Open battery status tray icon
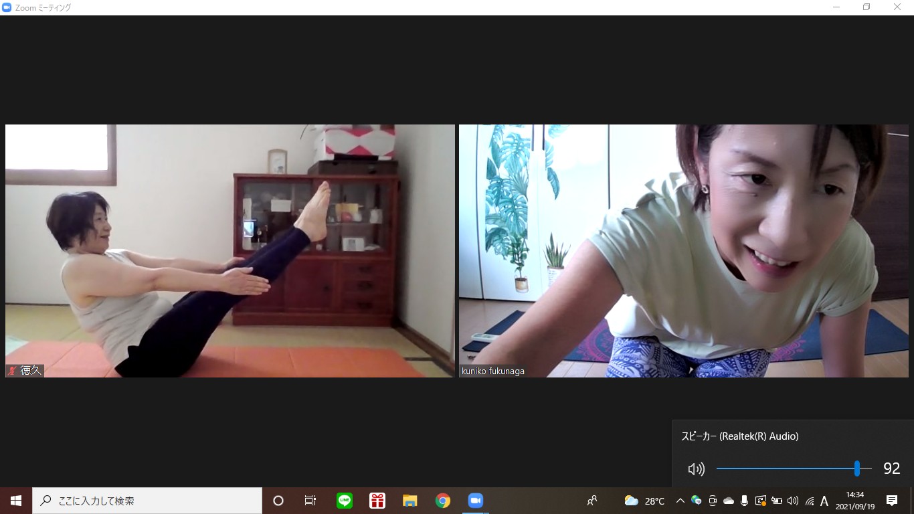The height and width of the screenshot is (514, 914). click(777, 501)
